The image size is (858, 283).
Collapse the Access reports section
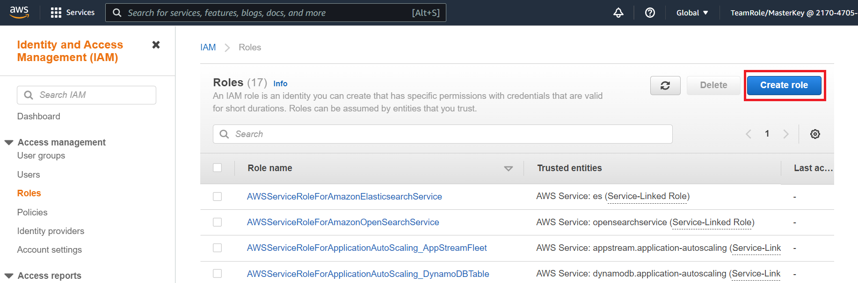click(x=9, y=276)
